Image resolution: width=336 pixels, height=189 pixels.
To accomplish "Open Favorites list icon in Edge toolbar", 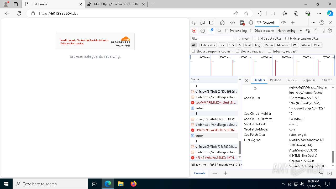I will click(x=285, y=13).
